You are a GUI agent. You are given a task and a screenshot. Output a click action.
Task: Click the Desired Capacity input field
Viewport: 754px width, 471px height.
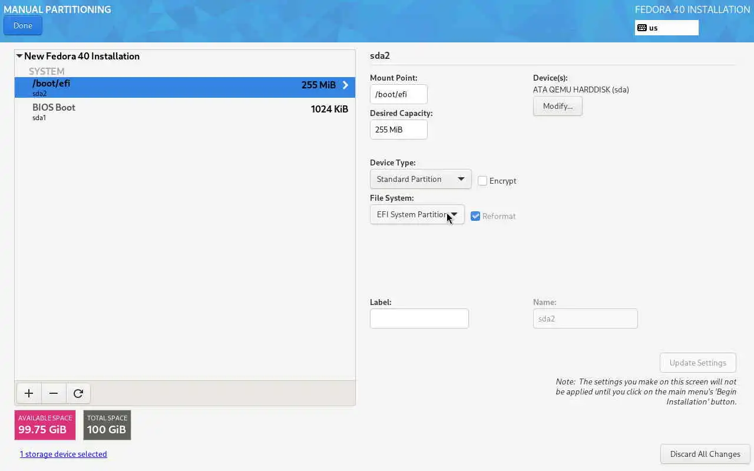pos(399,130)
